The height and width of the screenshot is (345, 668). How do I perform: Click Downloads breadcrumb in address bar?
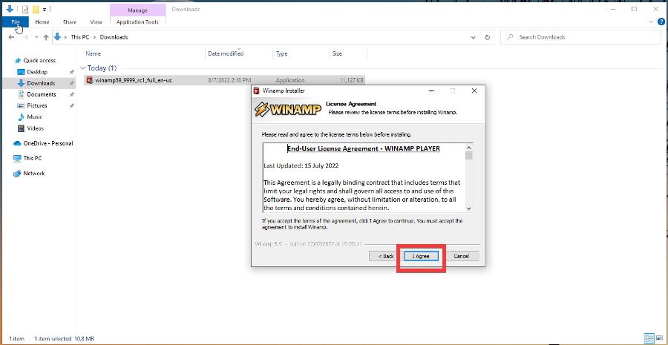tap(114, 37)
